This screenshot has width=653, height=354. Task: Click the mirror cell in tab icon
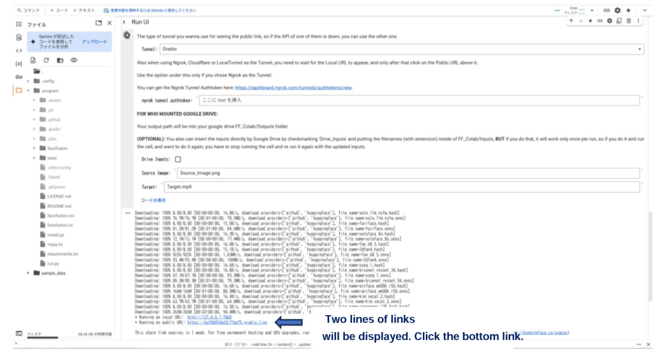[619, 21]
